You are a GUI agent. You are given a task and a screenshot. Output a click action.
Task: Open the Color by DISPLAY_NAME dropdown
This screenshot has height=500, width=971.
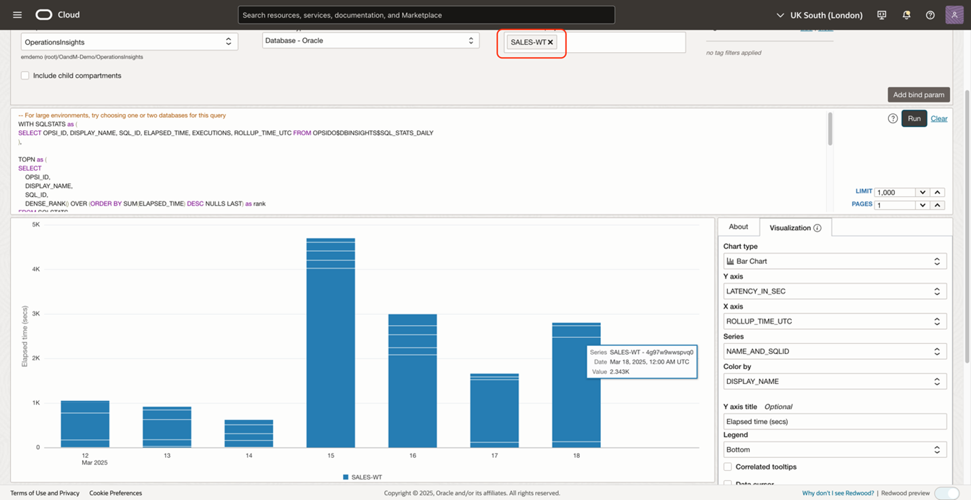point(835,381)
